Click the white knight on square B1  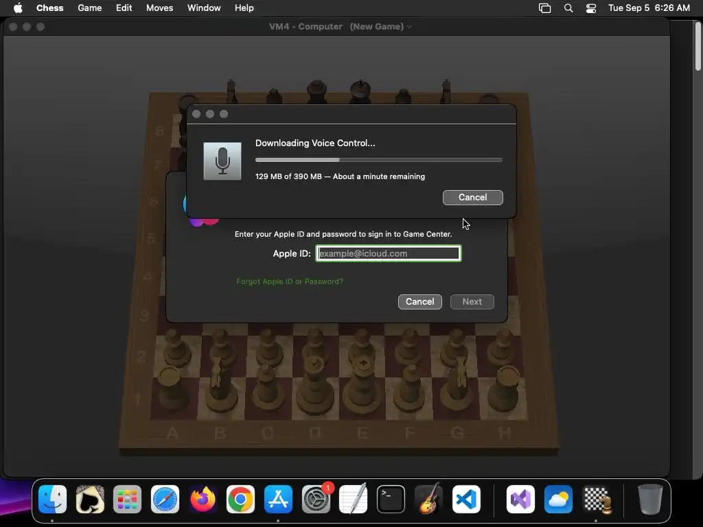coord(219,386)
